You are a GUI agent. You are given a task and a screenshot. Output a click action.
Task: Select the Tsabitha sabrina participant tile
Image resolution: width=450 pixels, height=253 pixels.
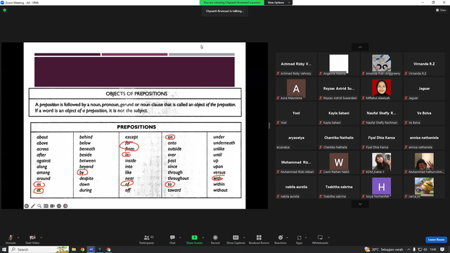click(339, 187)
